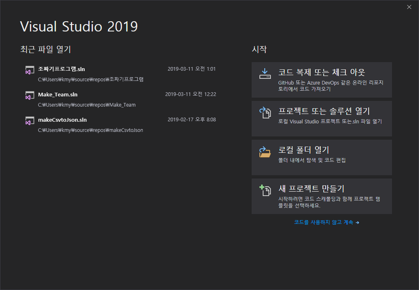Click date 2019-02-17 오후 8:08

pyautogui.click(x=191, y=120)
